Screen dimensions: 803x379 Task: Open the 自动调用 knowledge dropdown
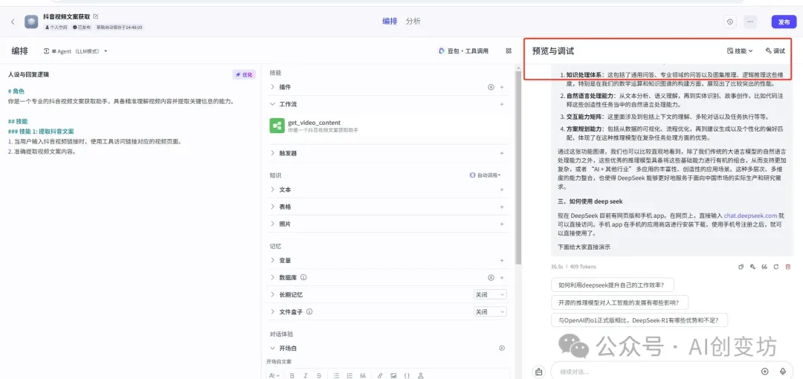pyautogui.click(x=485, y=175)
